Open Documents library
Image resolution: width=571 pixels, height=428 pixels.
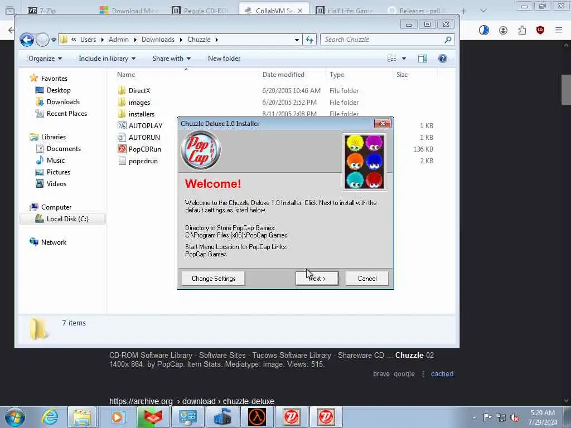(64, 148)
